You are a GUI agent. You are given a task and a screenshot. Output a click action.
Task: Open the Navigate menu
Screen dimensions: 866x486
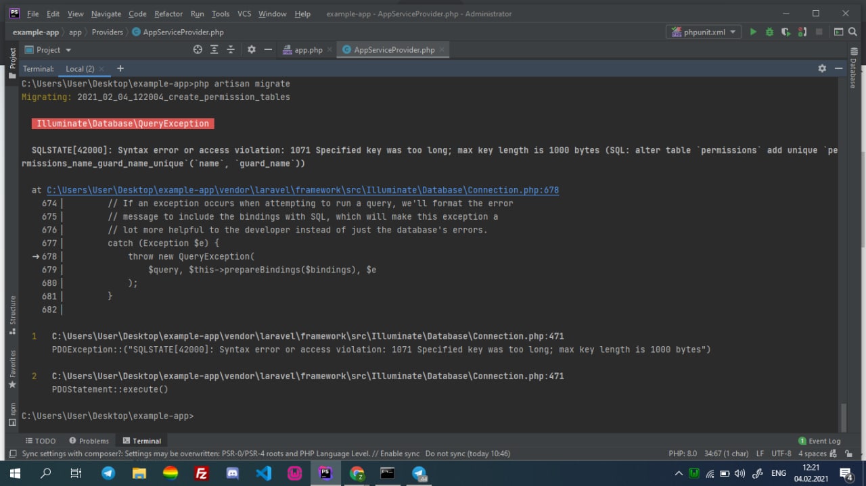coord(106,14)
